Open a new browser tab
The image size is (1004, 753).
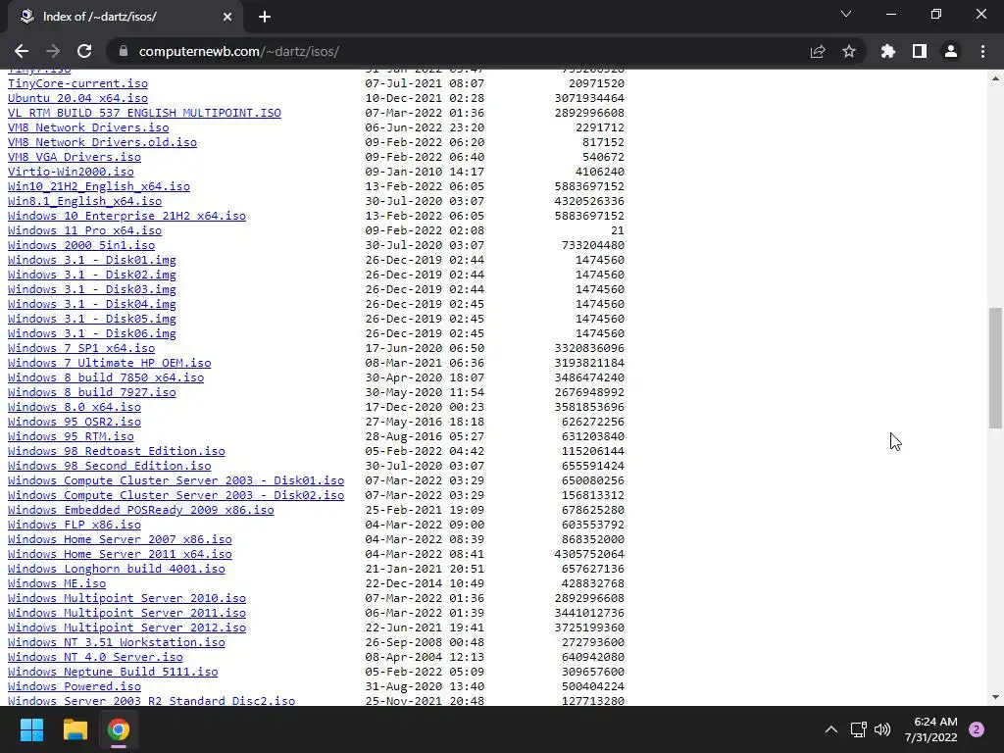coord(265,17)
